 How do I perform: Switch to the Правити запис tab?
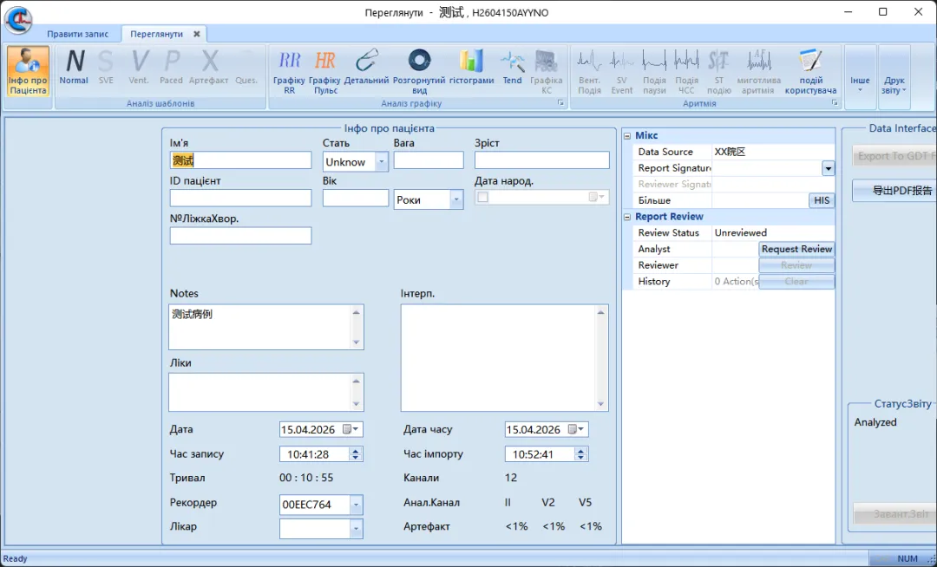click(x=78, y=34)
